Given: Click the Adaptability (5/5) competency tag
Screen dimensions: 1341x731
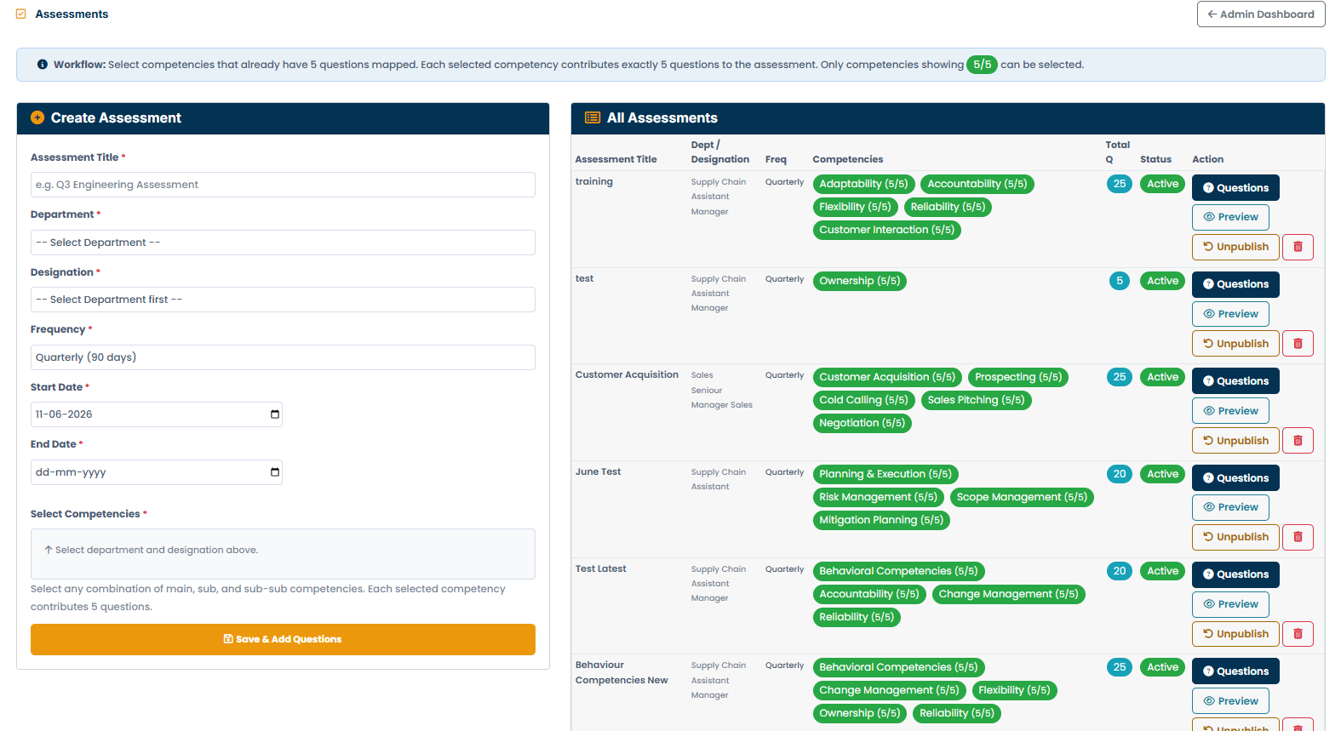Looking at the screenshot, I should 863,184.
